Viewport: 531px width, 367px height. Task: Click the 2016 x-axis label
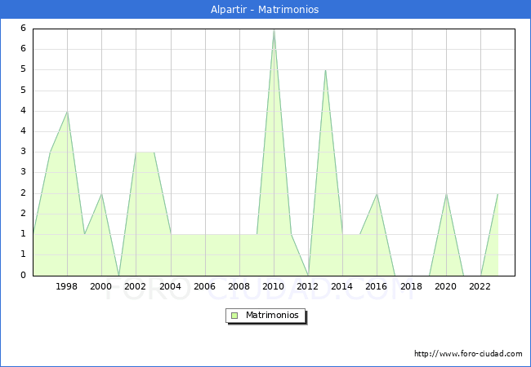coord(377,286)
